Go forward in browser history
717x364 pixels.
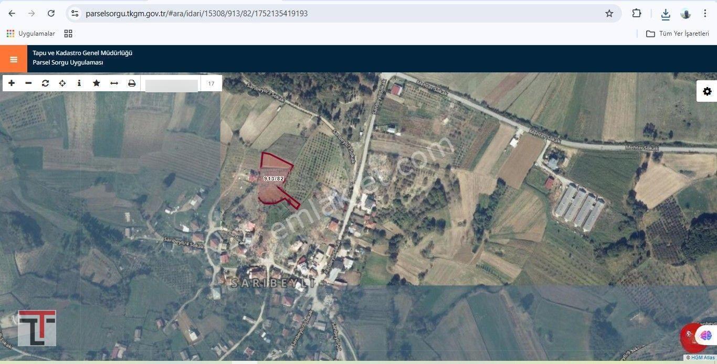click(x=31, y=14)
